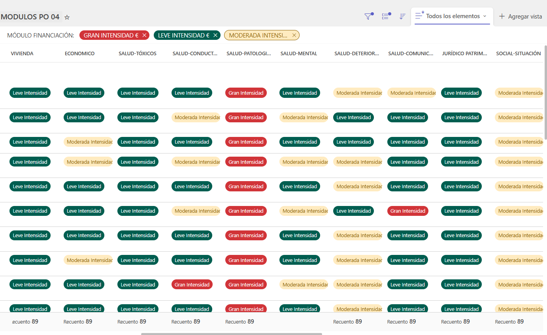The height and width of the screenshot is (335, 547).
Task: Click the SALUD-TÓXICOS column header
Action: click(138, 54)
